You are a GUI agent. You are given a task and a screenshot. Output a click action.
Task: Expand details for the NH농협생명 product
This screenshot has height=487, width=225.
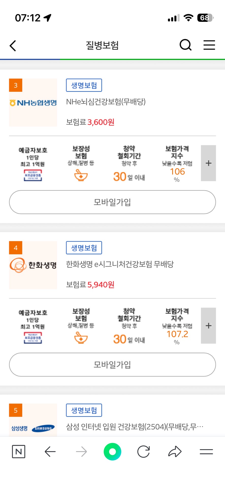(208, 163)
